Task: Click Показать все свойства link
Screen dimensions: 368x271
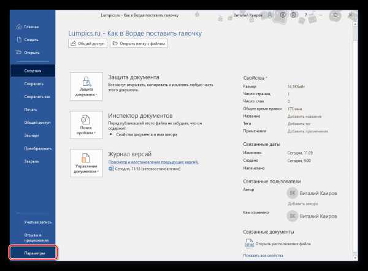Action: (263, 255)
